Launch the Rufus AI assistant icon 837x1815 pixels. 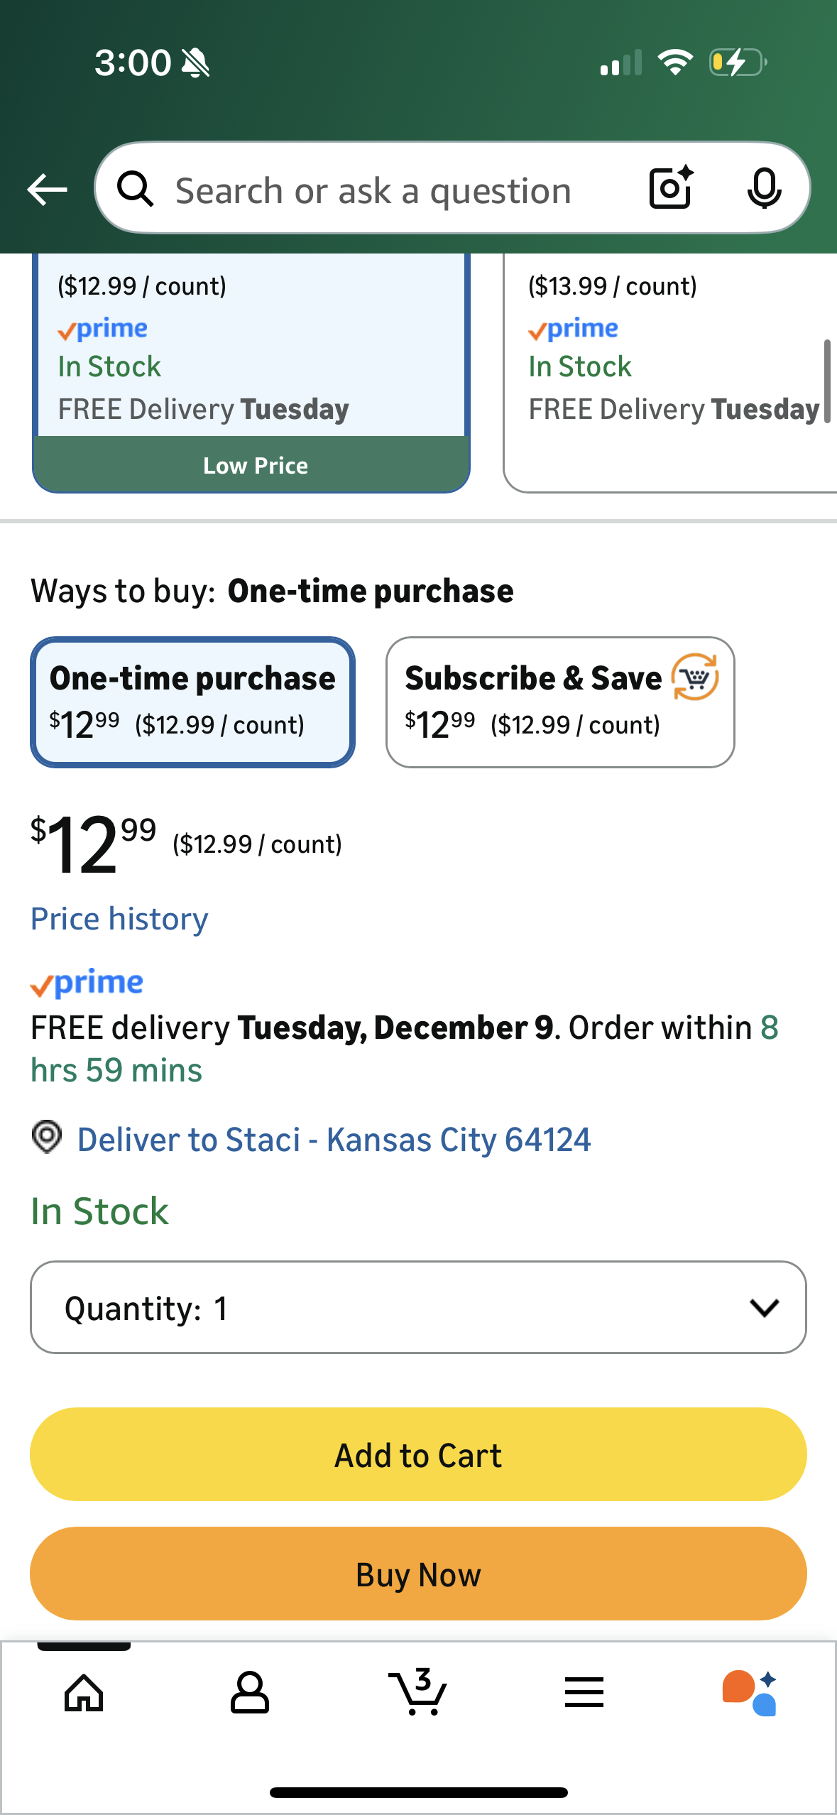(x=750, y=1693)
